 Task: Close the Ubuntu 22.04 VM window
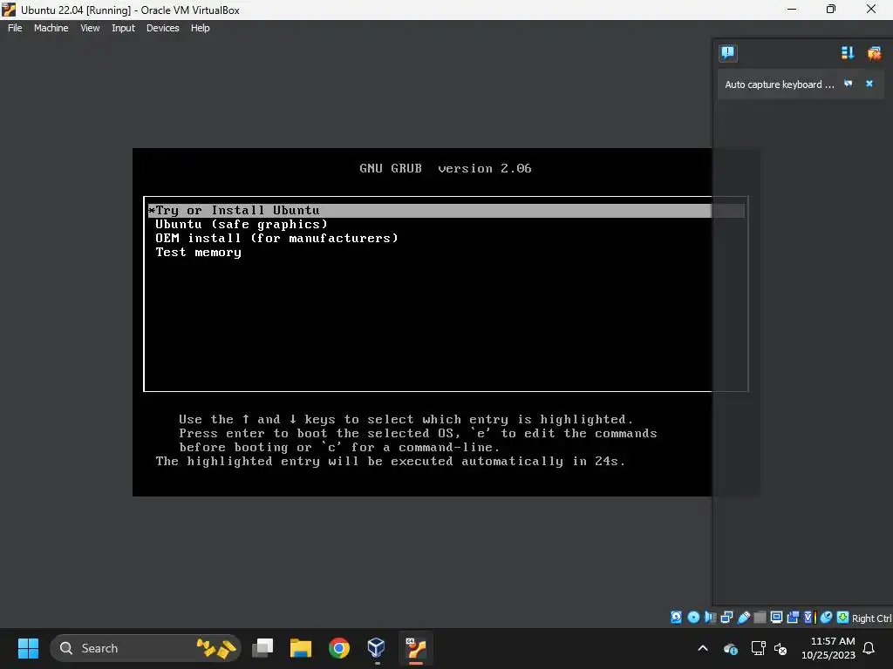pyautogui.click(x=871, y=10)
